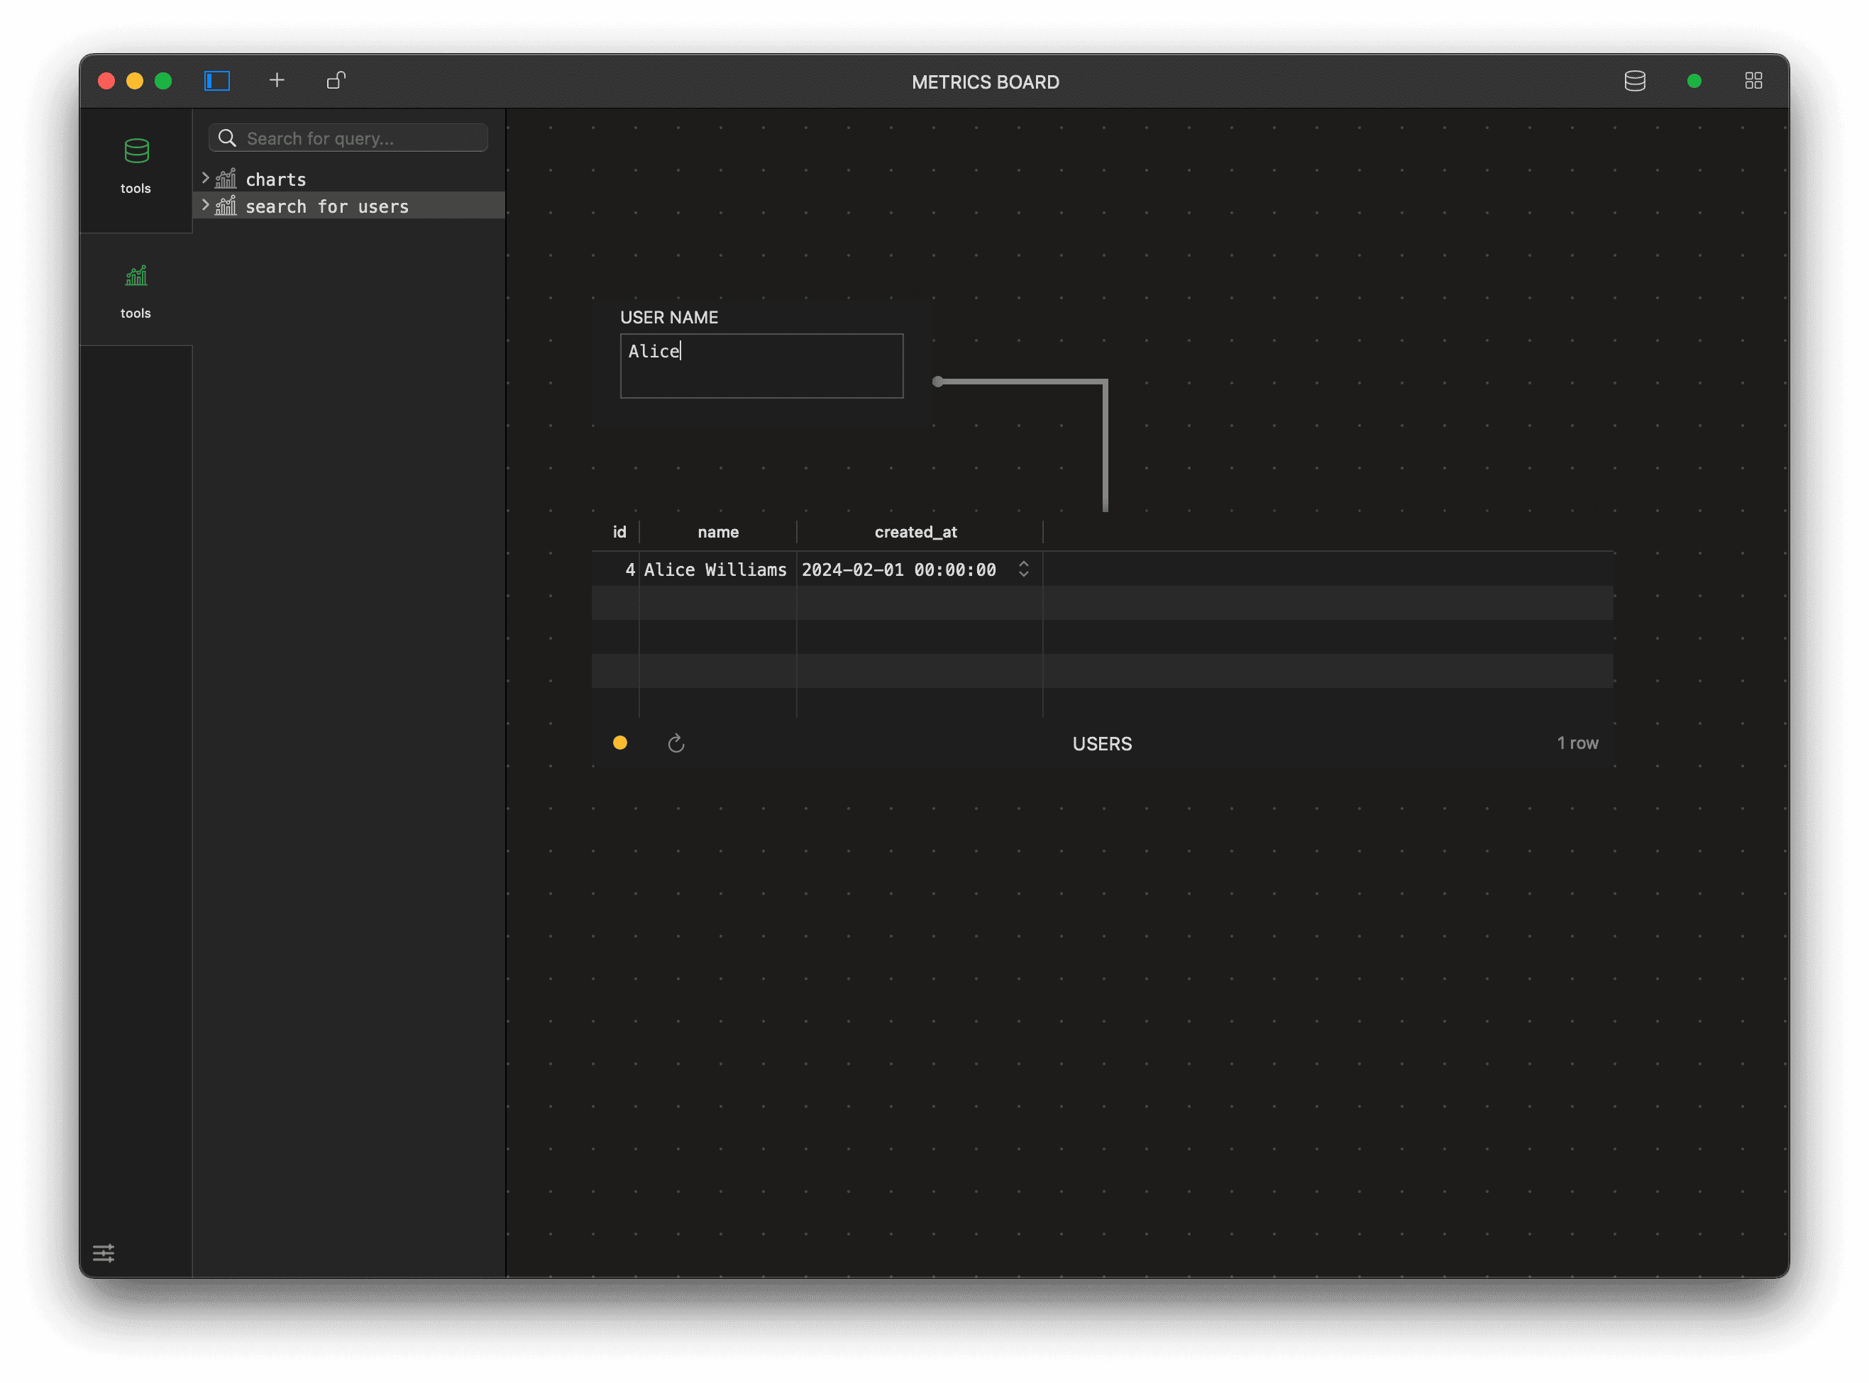The image size is (1869, 1383).
Task: Click the chart icon beside search for users
Action: tap(225, 206)
